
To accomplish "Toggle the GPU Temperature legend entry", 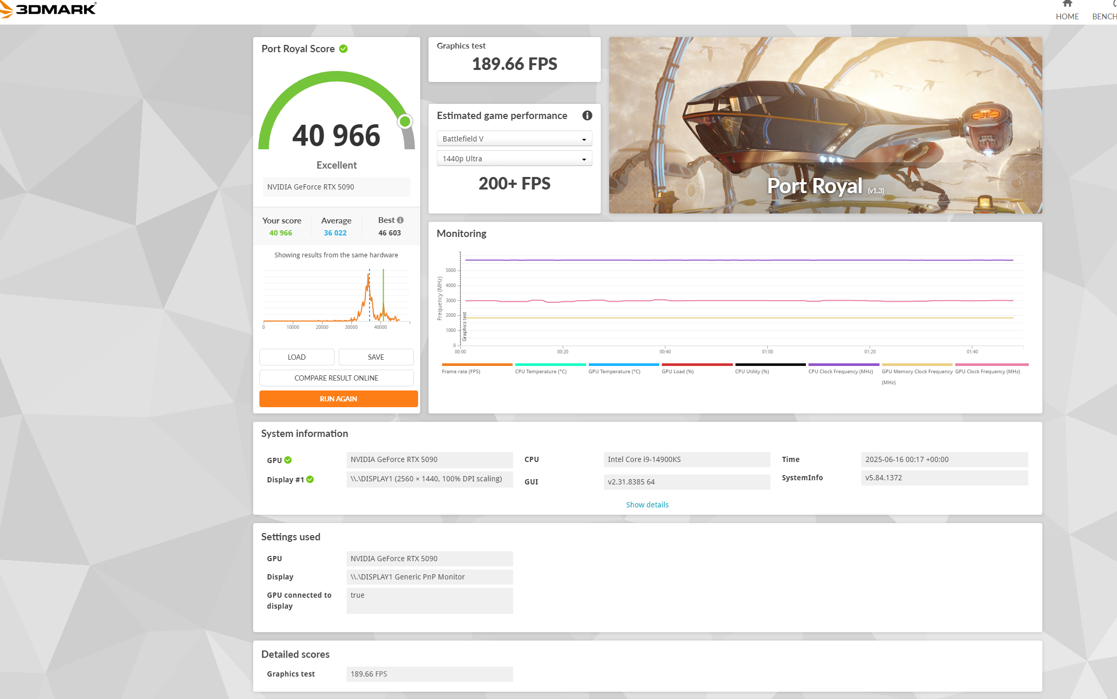I will coord(614,371).
